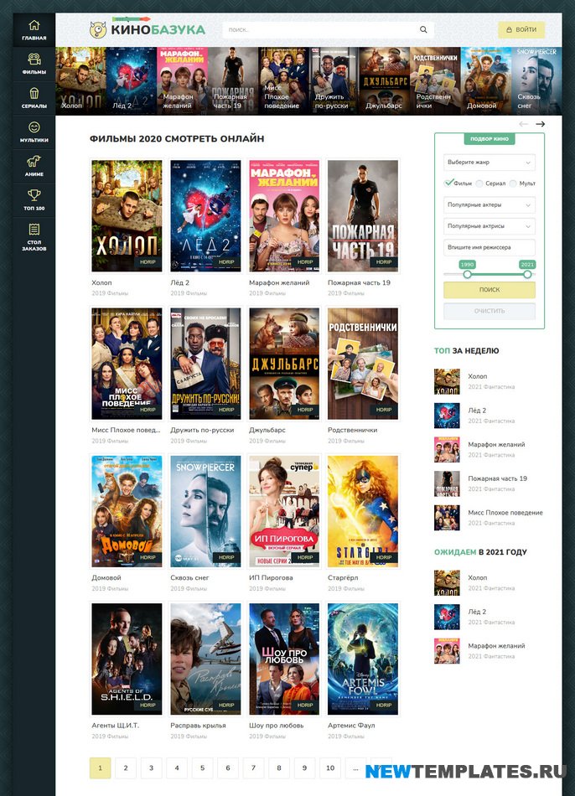Select the Сериал filter option
This screenshot has width=575, height=796.
point(479,183)
